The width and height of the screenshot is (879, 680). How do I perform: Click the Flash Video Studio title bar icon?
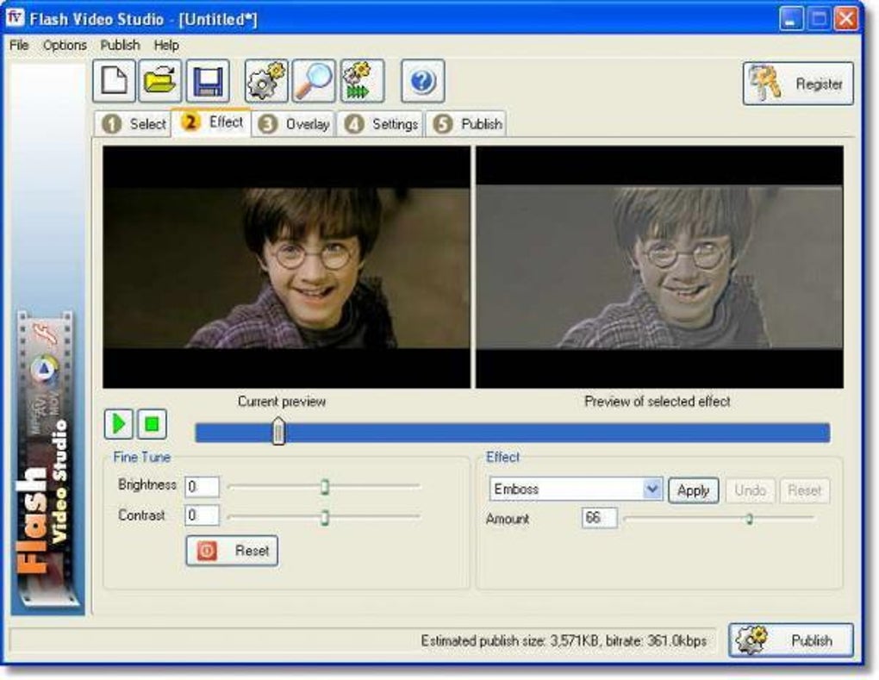[16, 17]
